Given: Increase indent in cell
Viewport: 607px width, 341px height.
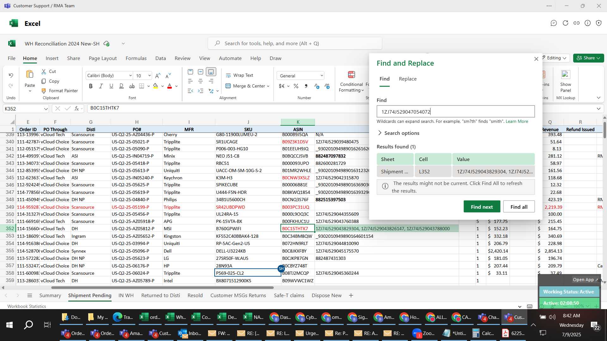Looking at the screenshot, I should click(200, 91).
